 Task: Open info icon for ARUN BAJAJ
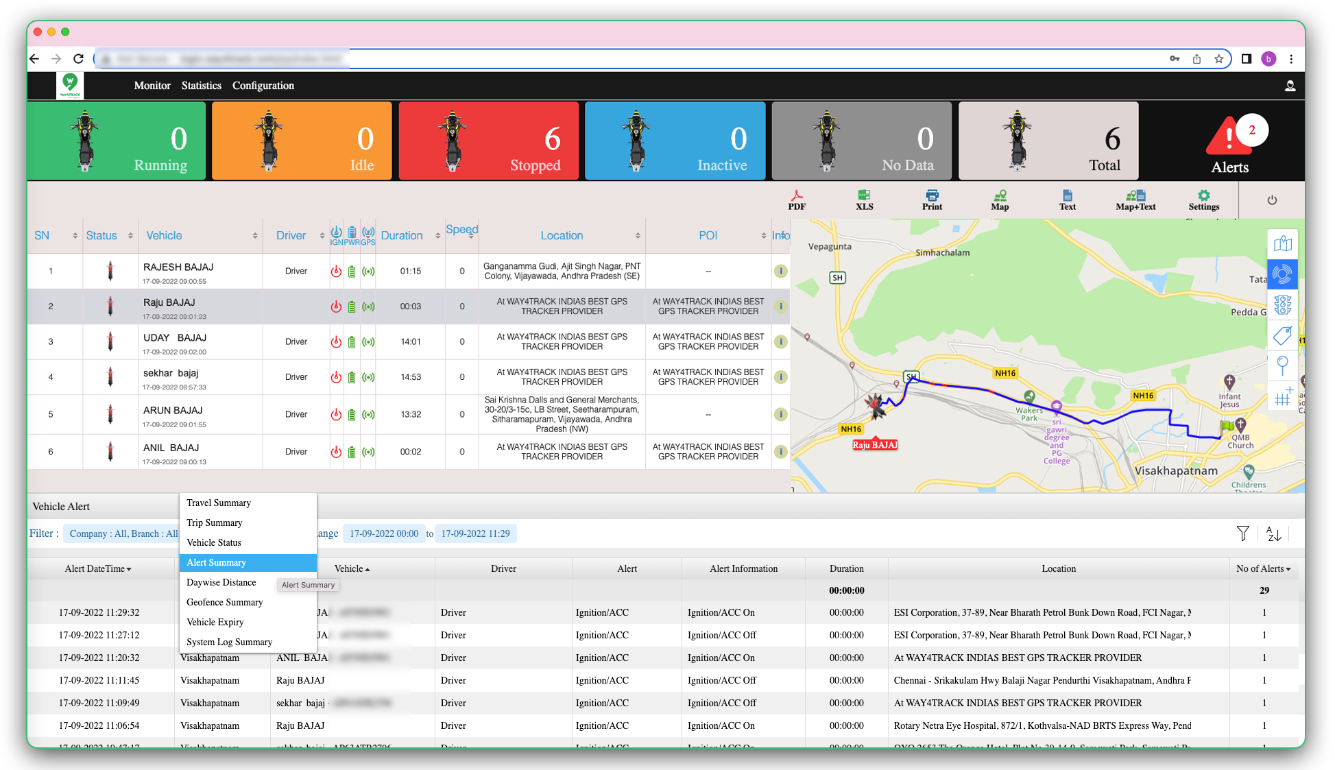(x=780, y=414)
